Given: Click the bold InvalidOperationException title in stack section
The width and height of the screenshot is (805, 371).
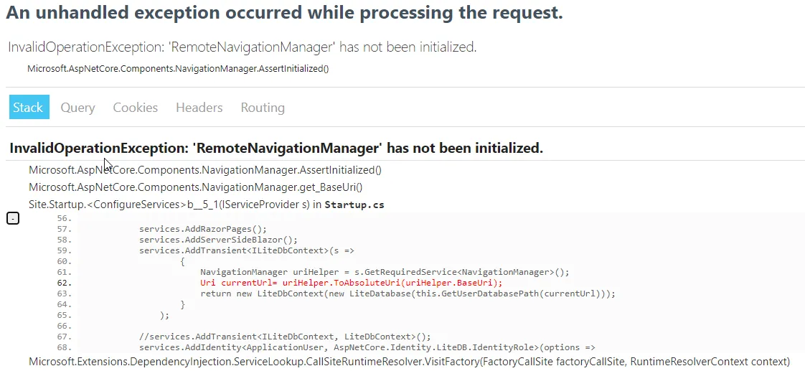Looking at the screenshot, I should 276,149.
